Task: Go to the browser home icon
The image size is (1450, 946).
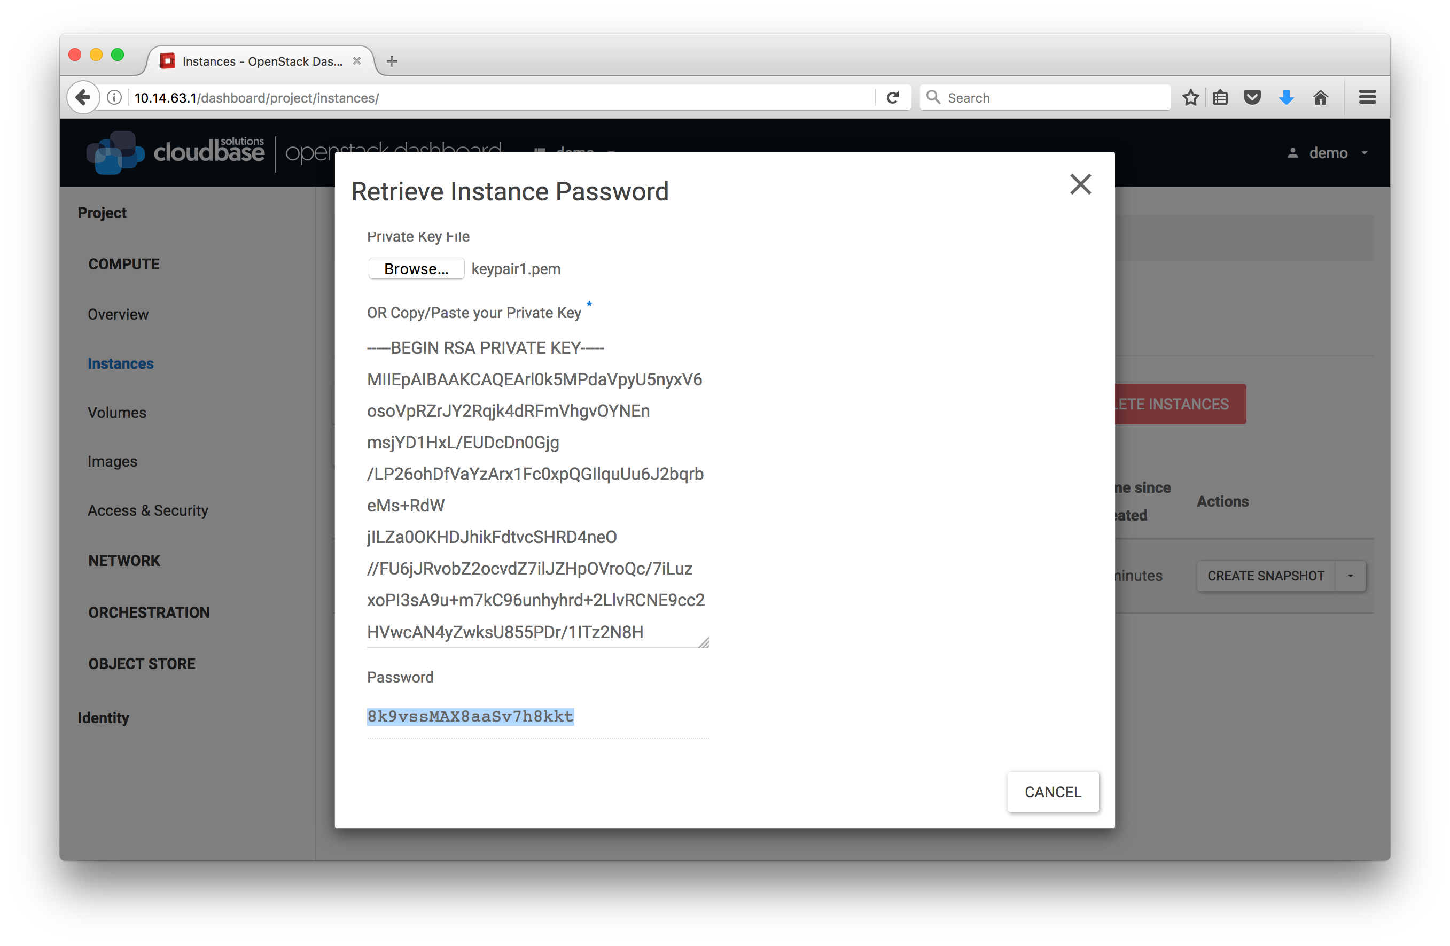Action: tap(1320, 97)
